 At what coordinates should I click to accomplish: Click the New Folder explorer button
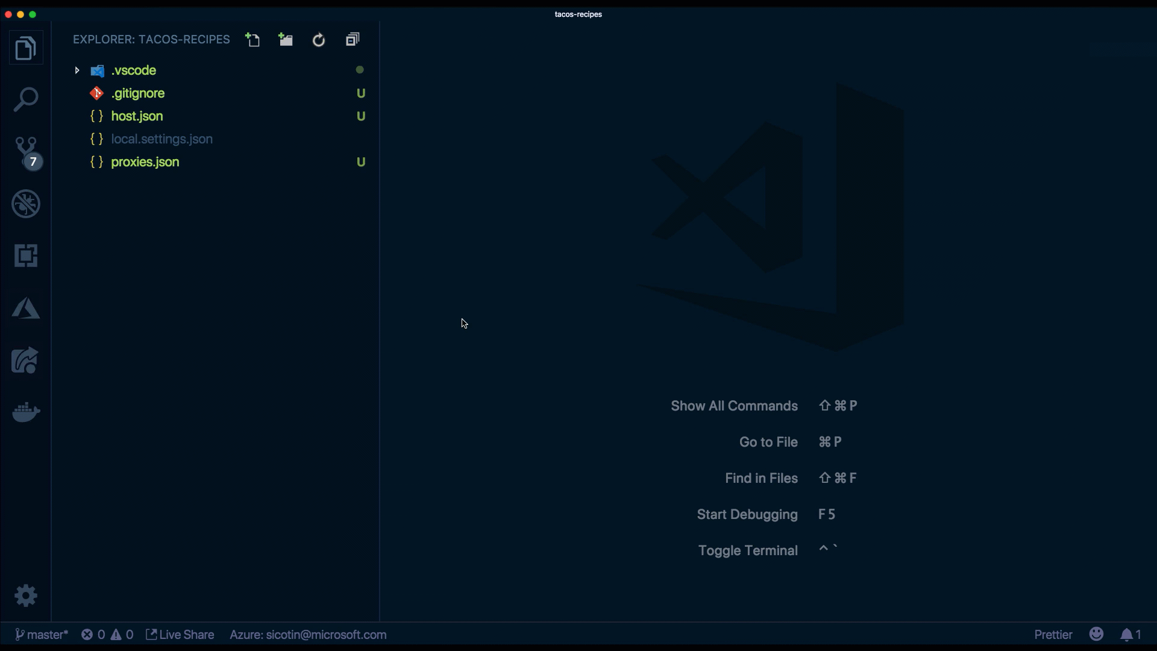(x=286, y=40)
